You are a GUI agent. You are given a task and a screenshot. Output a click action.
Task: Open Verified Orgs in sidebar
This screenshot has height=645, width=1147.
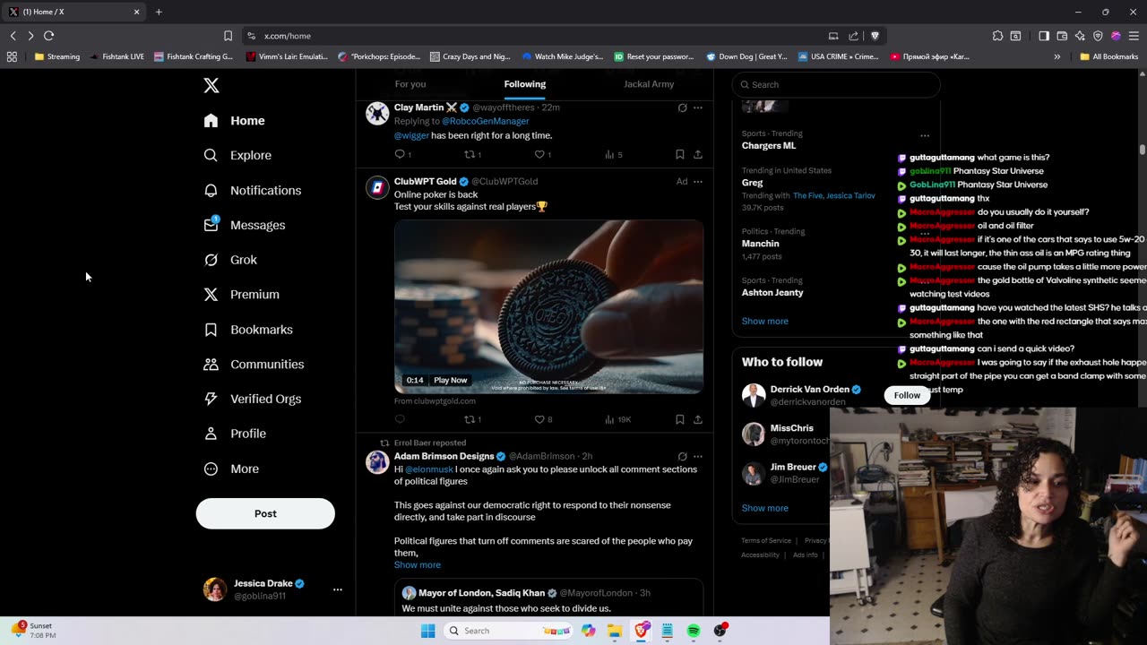tap(252, 399)
